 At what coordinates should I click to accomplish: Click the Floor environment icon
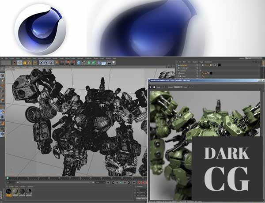pyautogui.click(x=104, y=63)
